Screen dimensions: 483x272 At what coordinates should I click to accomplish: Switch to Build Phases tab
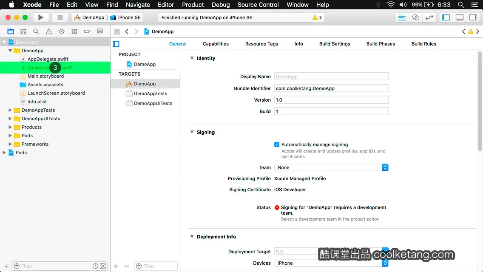tap(381, 44)
